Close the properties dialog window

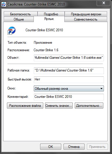pos(104,3)
